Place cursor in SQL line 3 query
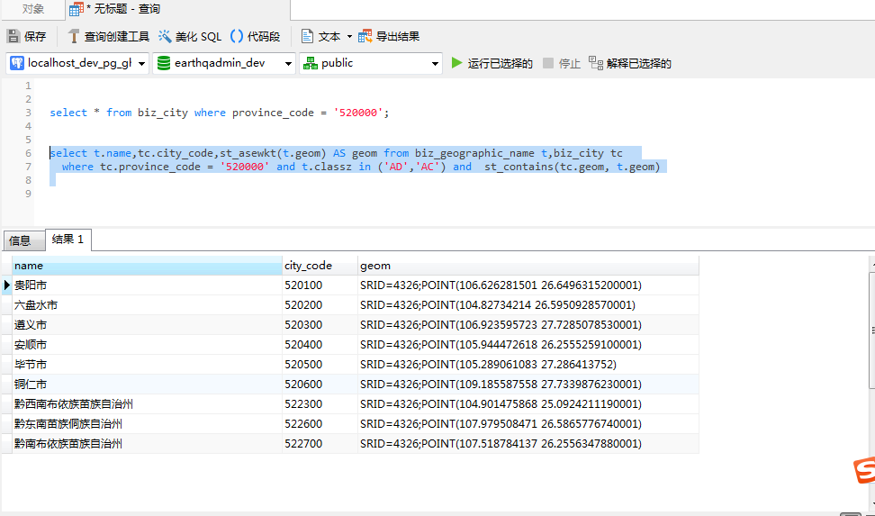The image size is (875, 516). (x=220, y=113)
